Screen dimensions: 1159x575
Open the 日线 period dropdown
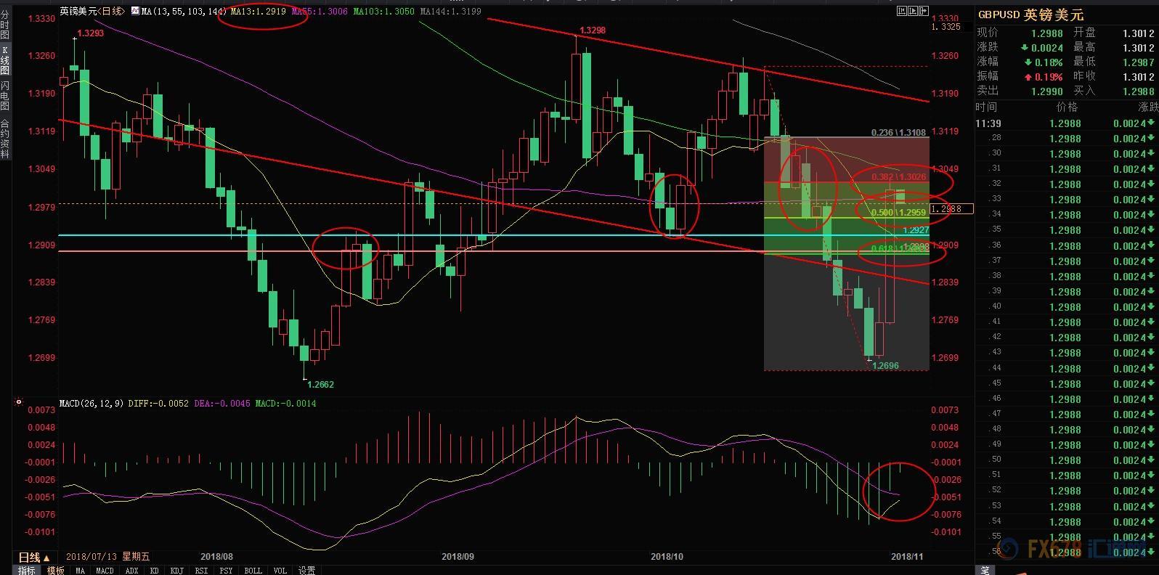click(x=33, y=557)
